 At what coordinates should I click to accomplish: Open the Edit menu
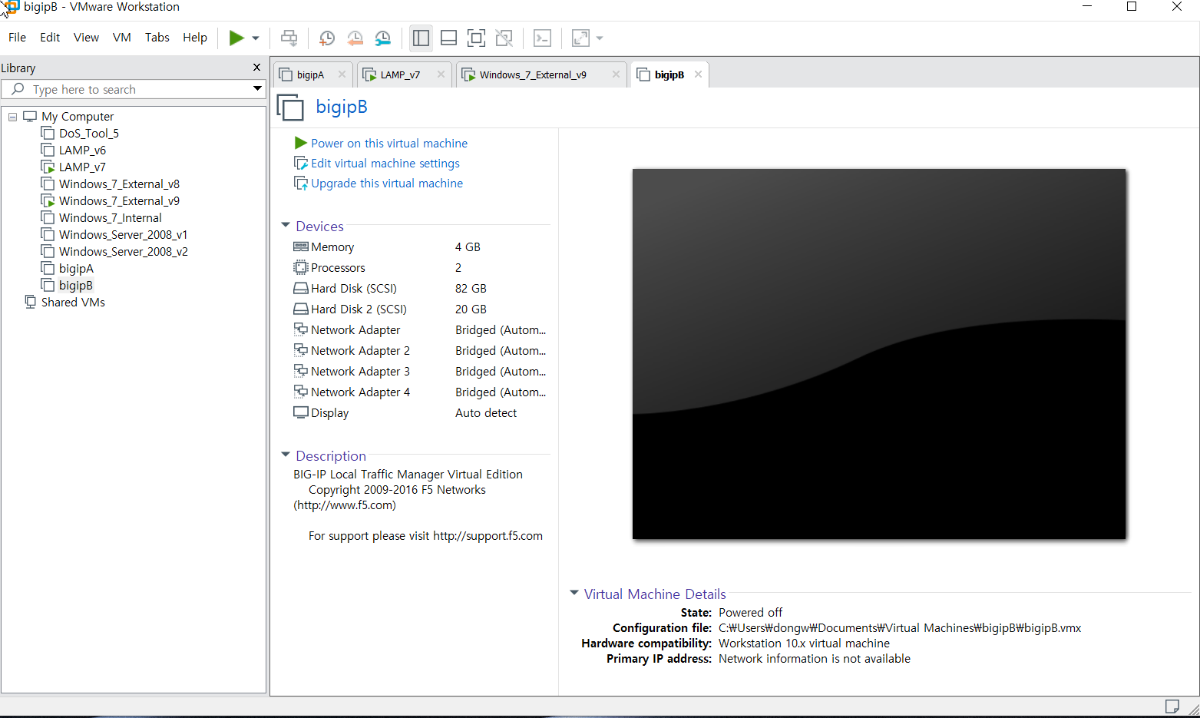click(50, 37)
